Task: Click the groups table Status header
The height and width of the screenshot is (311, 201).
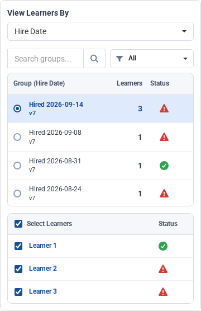Action: [x=160, y=83]
